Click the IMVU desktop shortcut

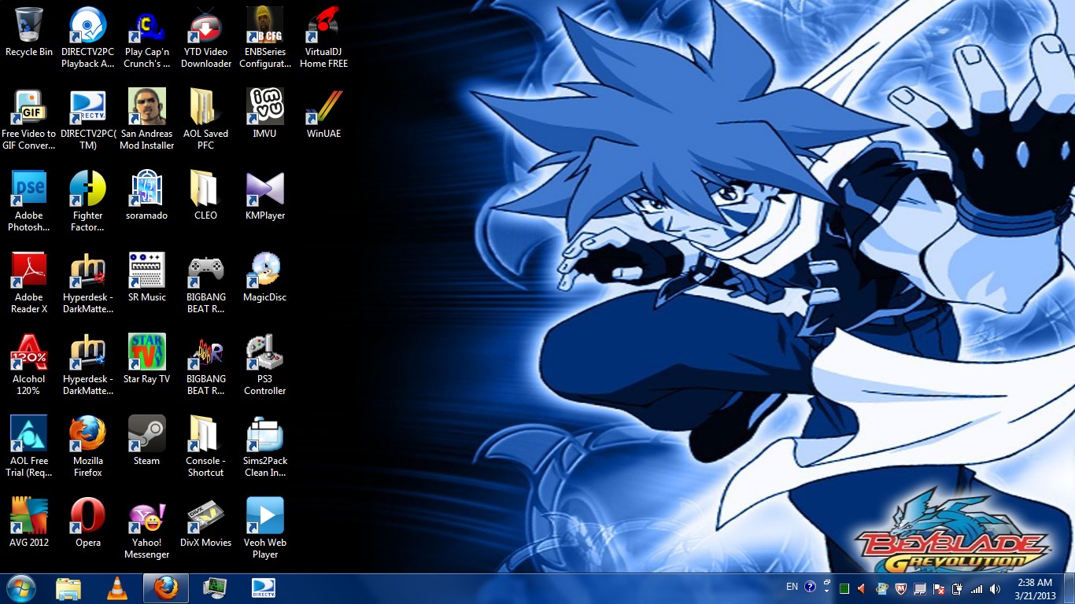[x=265, y=113]
